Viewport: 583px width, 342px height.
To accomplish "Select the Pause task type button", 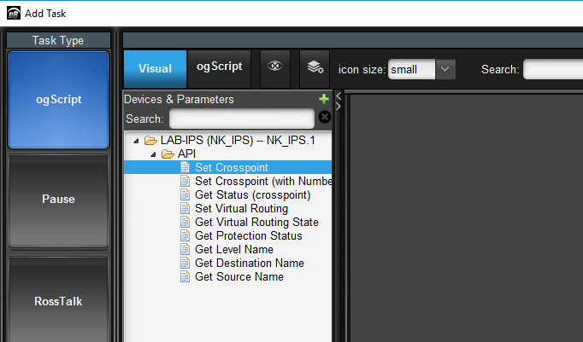I will tap(58, 200).
